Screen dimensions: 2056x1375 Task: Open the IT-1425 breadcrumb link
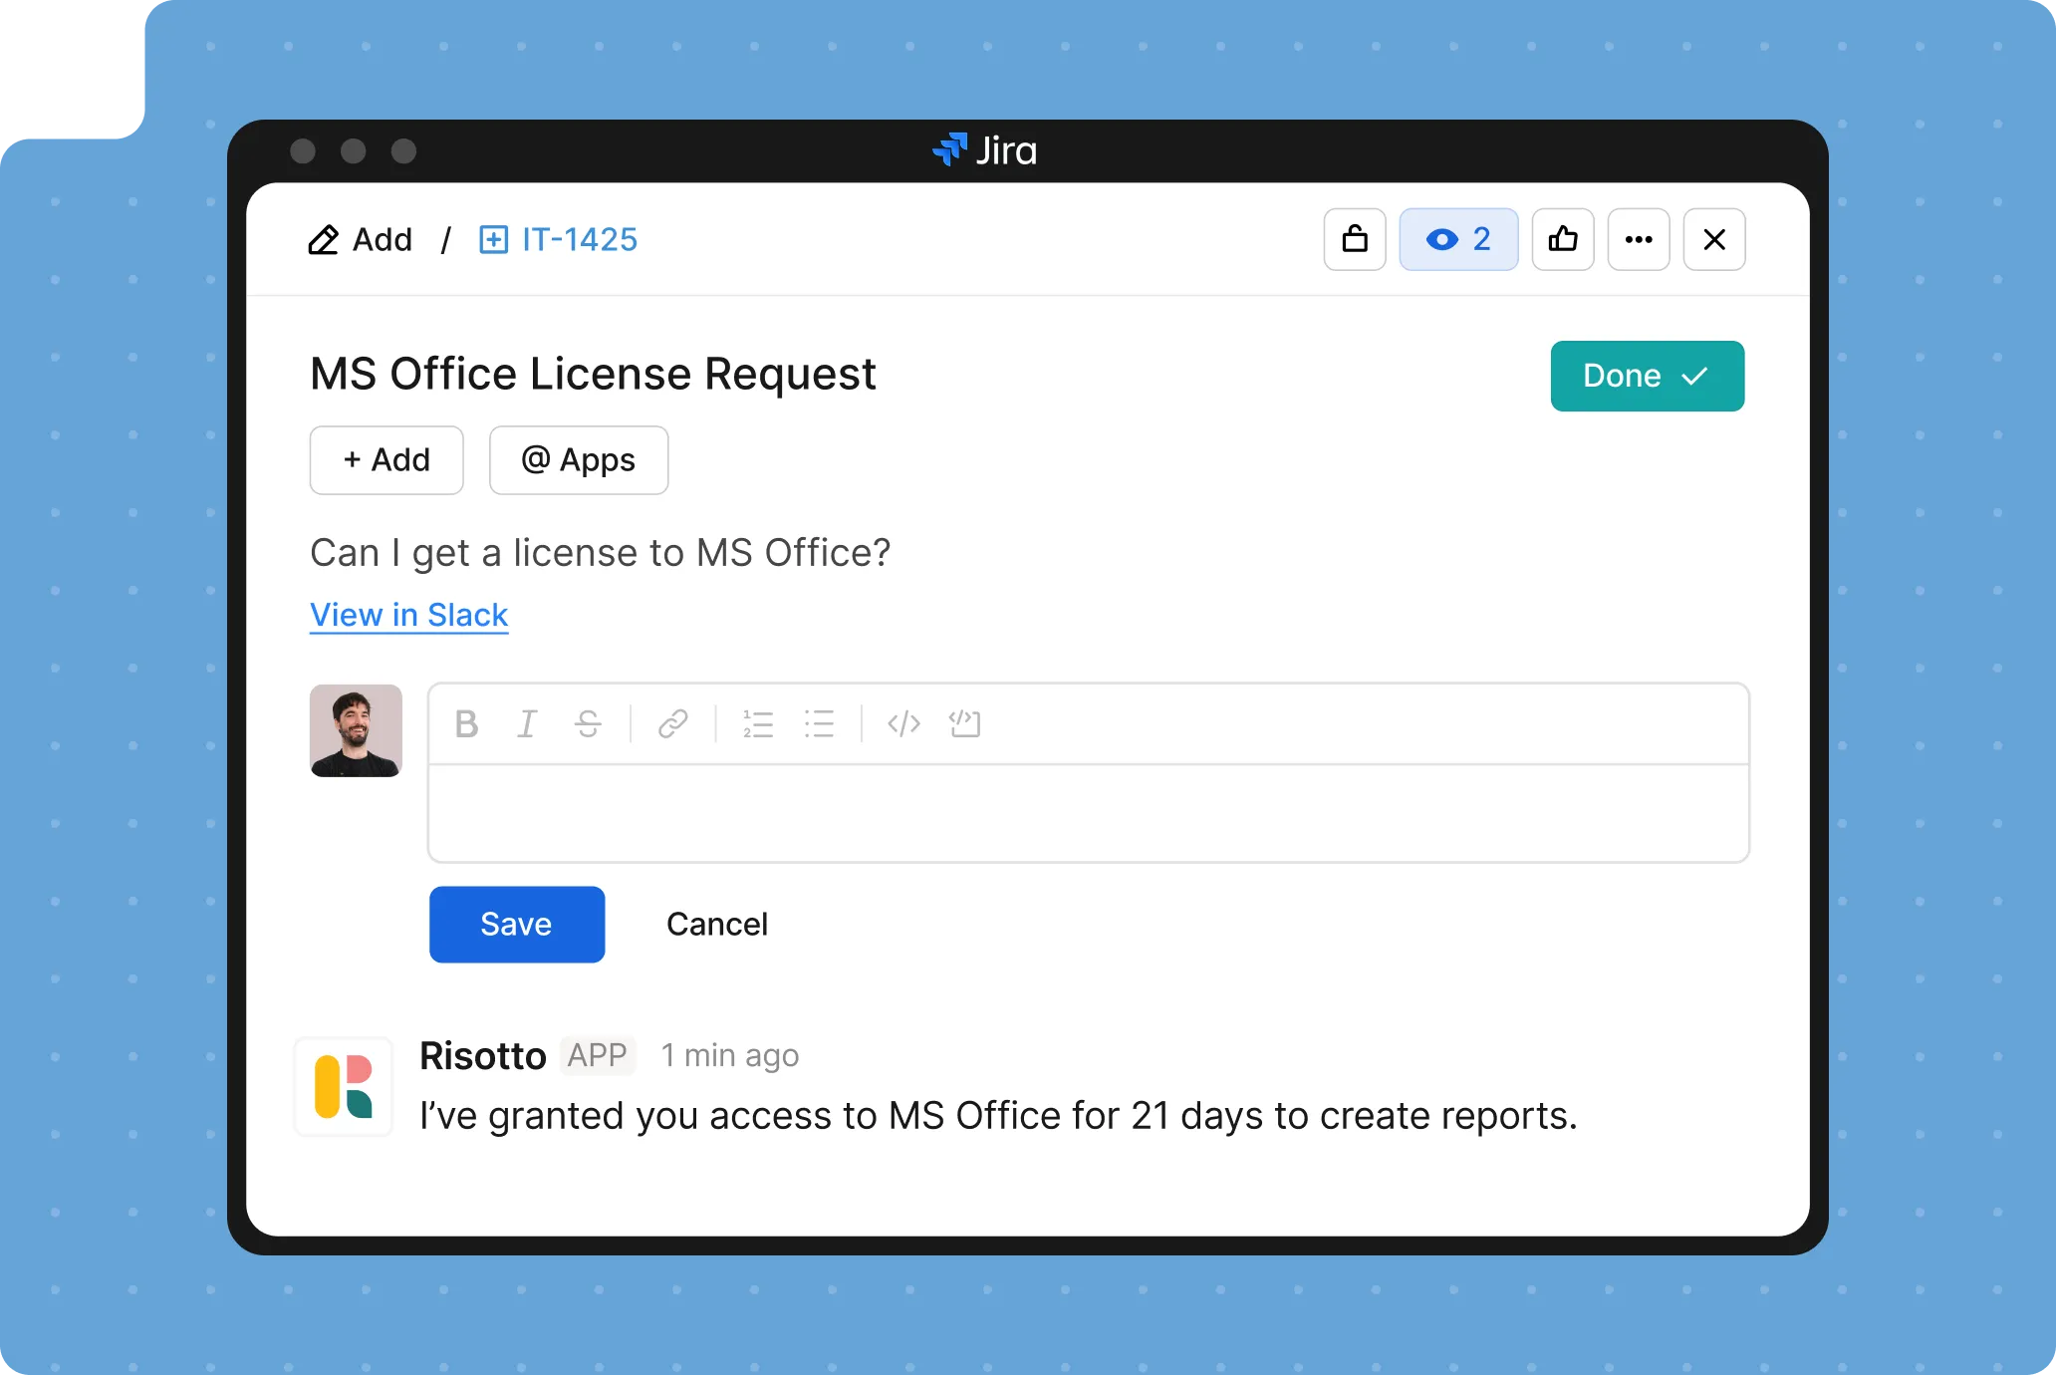559,239
